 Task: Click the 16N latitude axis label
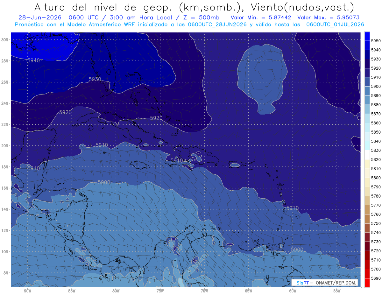(x=4, y=188)
